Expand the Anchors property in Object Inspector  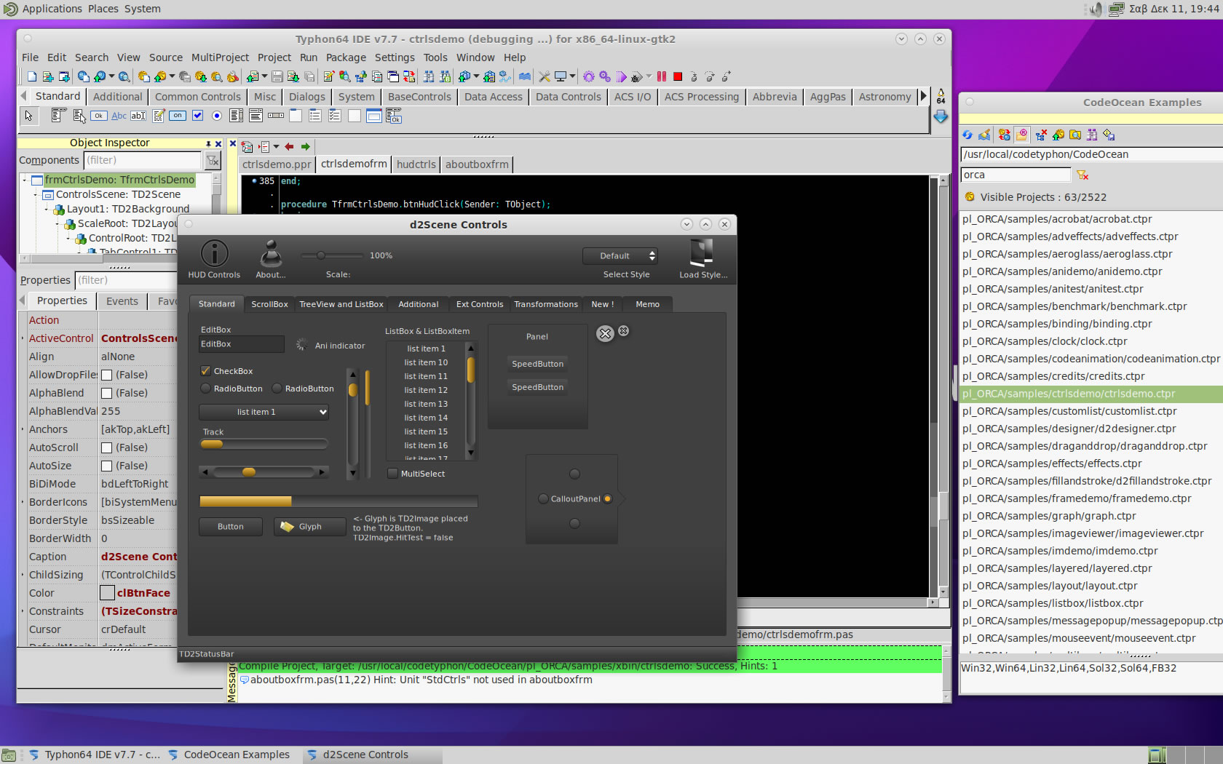[23, 429]
